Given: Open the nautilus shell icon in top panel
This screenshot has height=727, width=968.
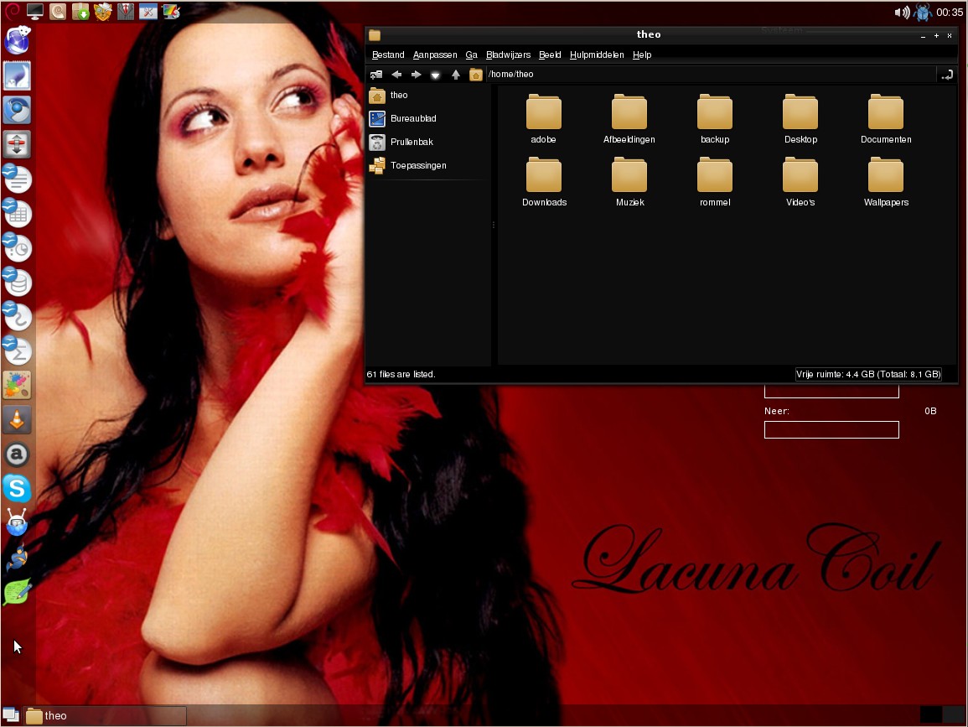Looking at the screenshot, I should point(58,11).
